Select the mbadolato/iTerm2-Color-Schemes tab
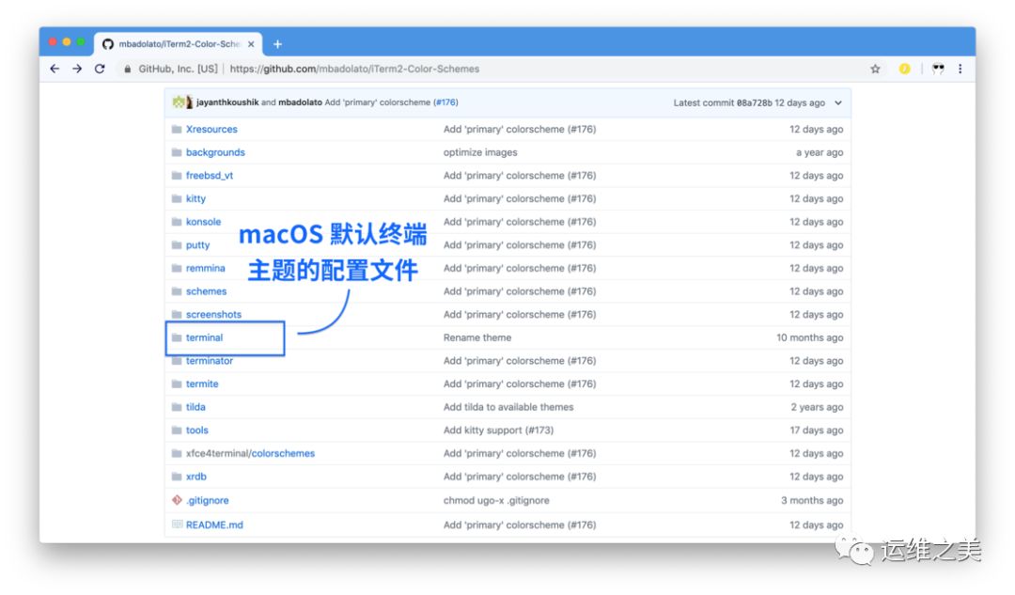The image size is (1015, 595). click(179, 44)
